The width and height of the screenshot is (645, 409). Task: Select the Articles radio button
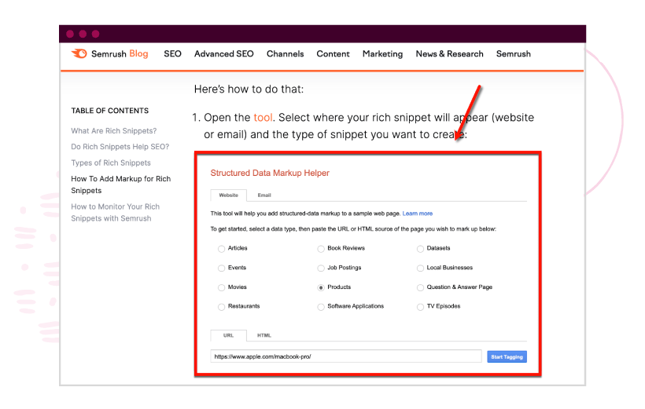[221, 248]
